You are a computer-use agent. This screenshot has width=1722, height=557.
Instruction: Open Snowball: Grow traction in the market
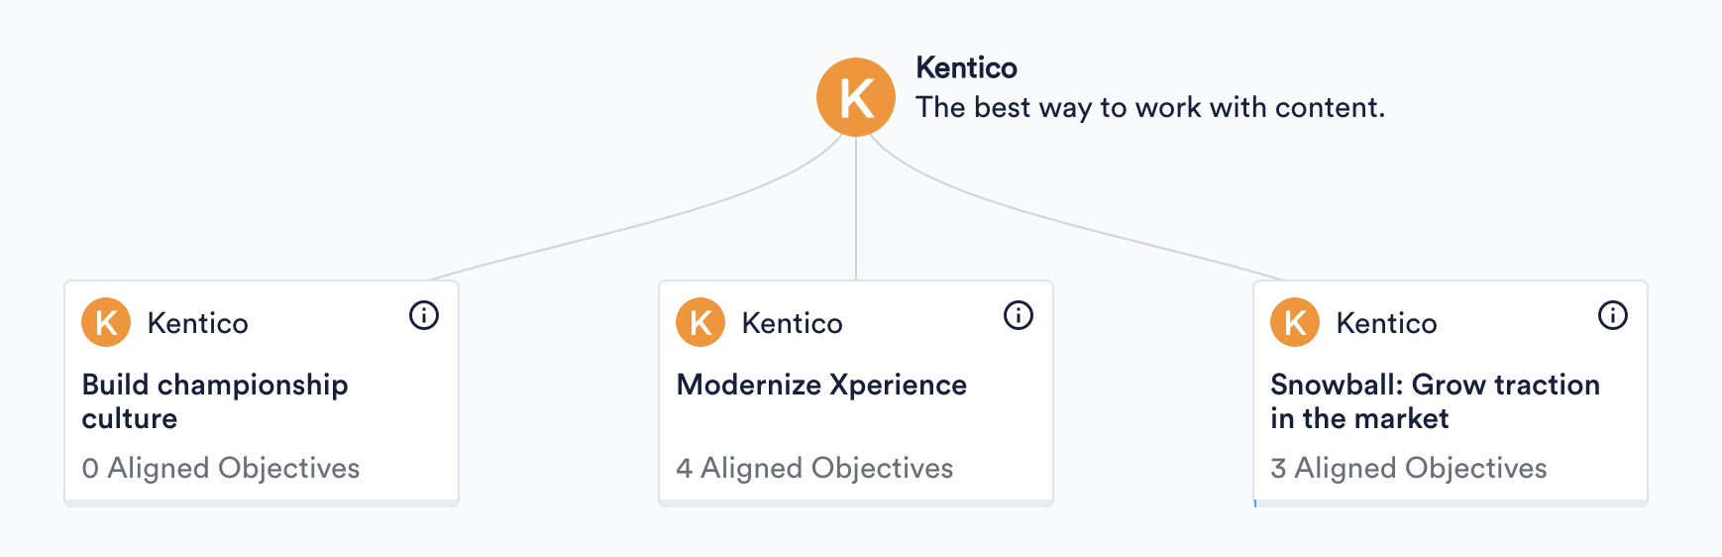[x=1435, y=400]
